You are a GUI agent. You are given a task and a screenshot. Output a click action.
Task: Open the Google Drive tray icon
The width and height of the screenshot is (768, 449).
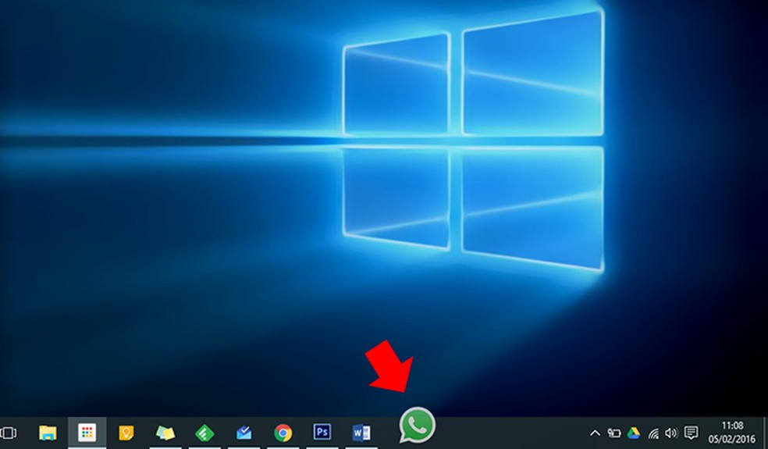(x=634, y=433)
